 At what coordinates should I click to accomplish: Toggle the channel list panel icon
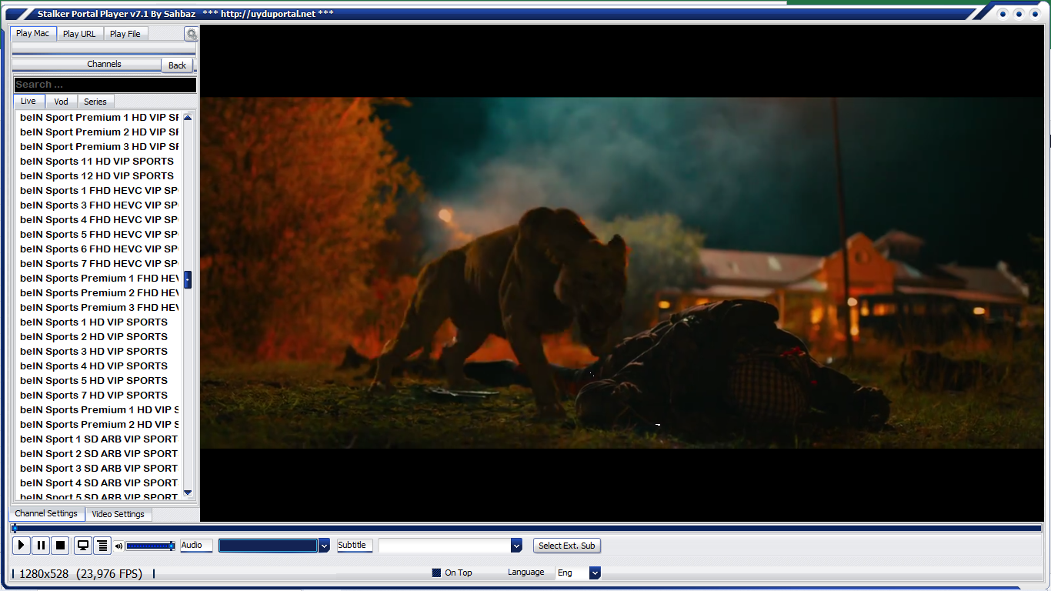[102, 546]
